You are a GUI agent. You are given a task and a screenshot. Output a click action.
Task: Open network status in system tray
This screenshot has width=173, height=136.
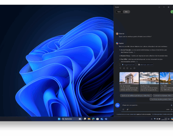click(x=155, y=119)
